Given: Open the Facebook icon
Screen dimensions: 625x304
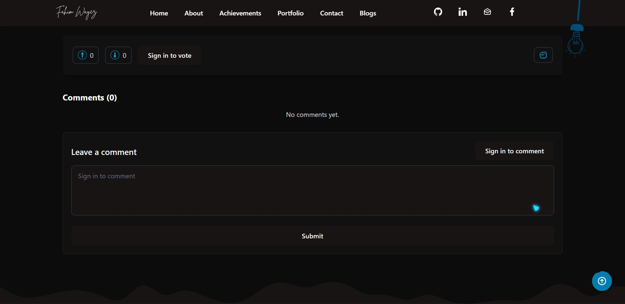Looking at the screenshot, I should 512,12.
